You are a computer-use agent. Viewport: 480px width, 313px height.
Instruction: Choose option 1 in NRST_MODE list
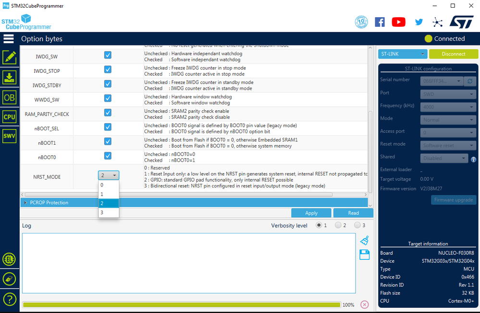109,194
